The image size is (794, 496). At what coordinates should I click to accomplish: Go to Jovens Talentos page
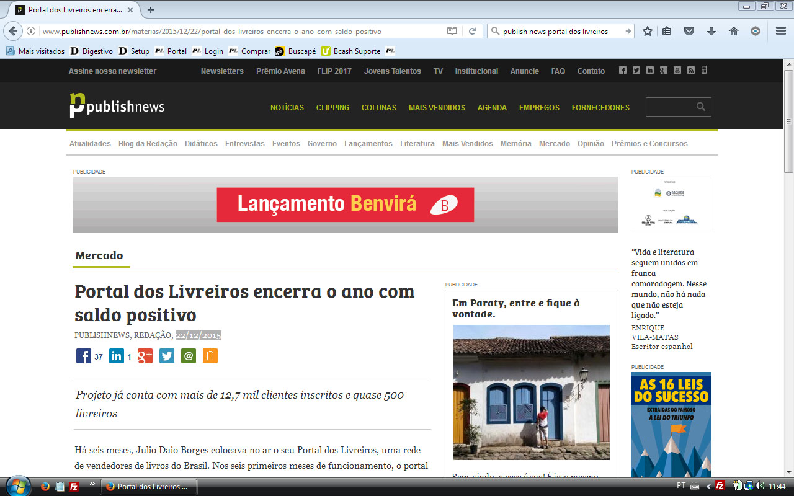point(393,71)
